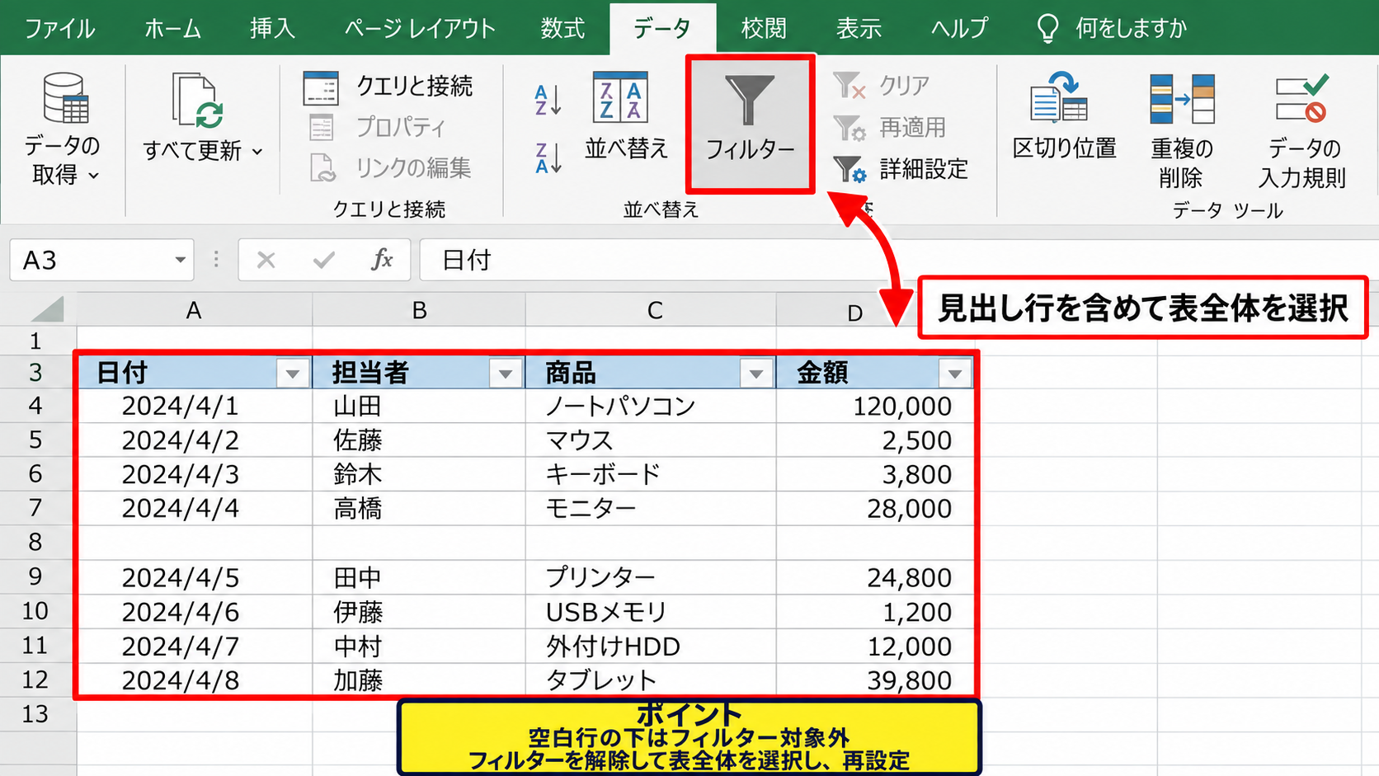The height and width of the screenshot is (776, 1379).
Task: Open the Help (ヘルプ) tab
Action: 959,28
